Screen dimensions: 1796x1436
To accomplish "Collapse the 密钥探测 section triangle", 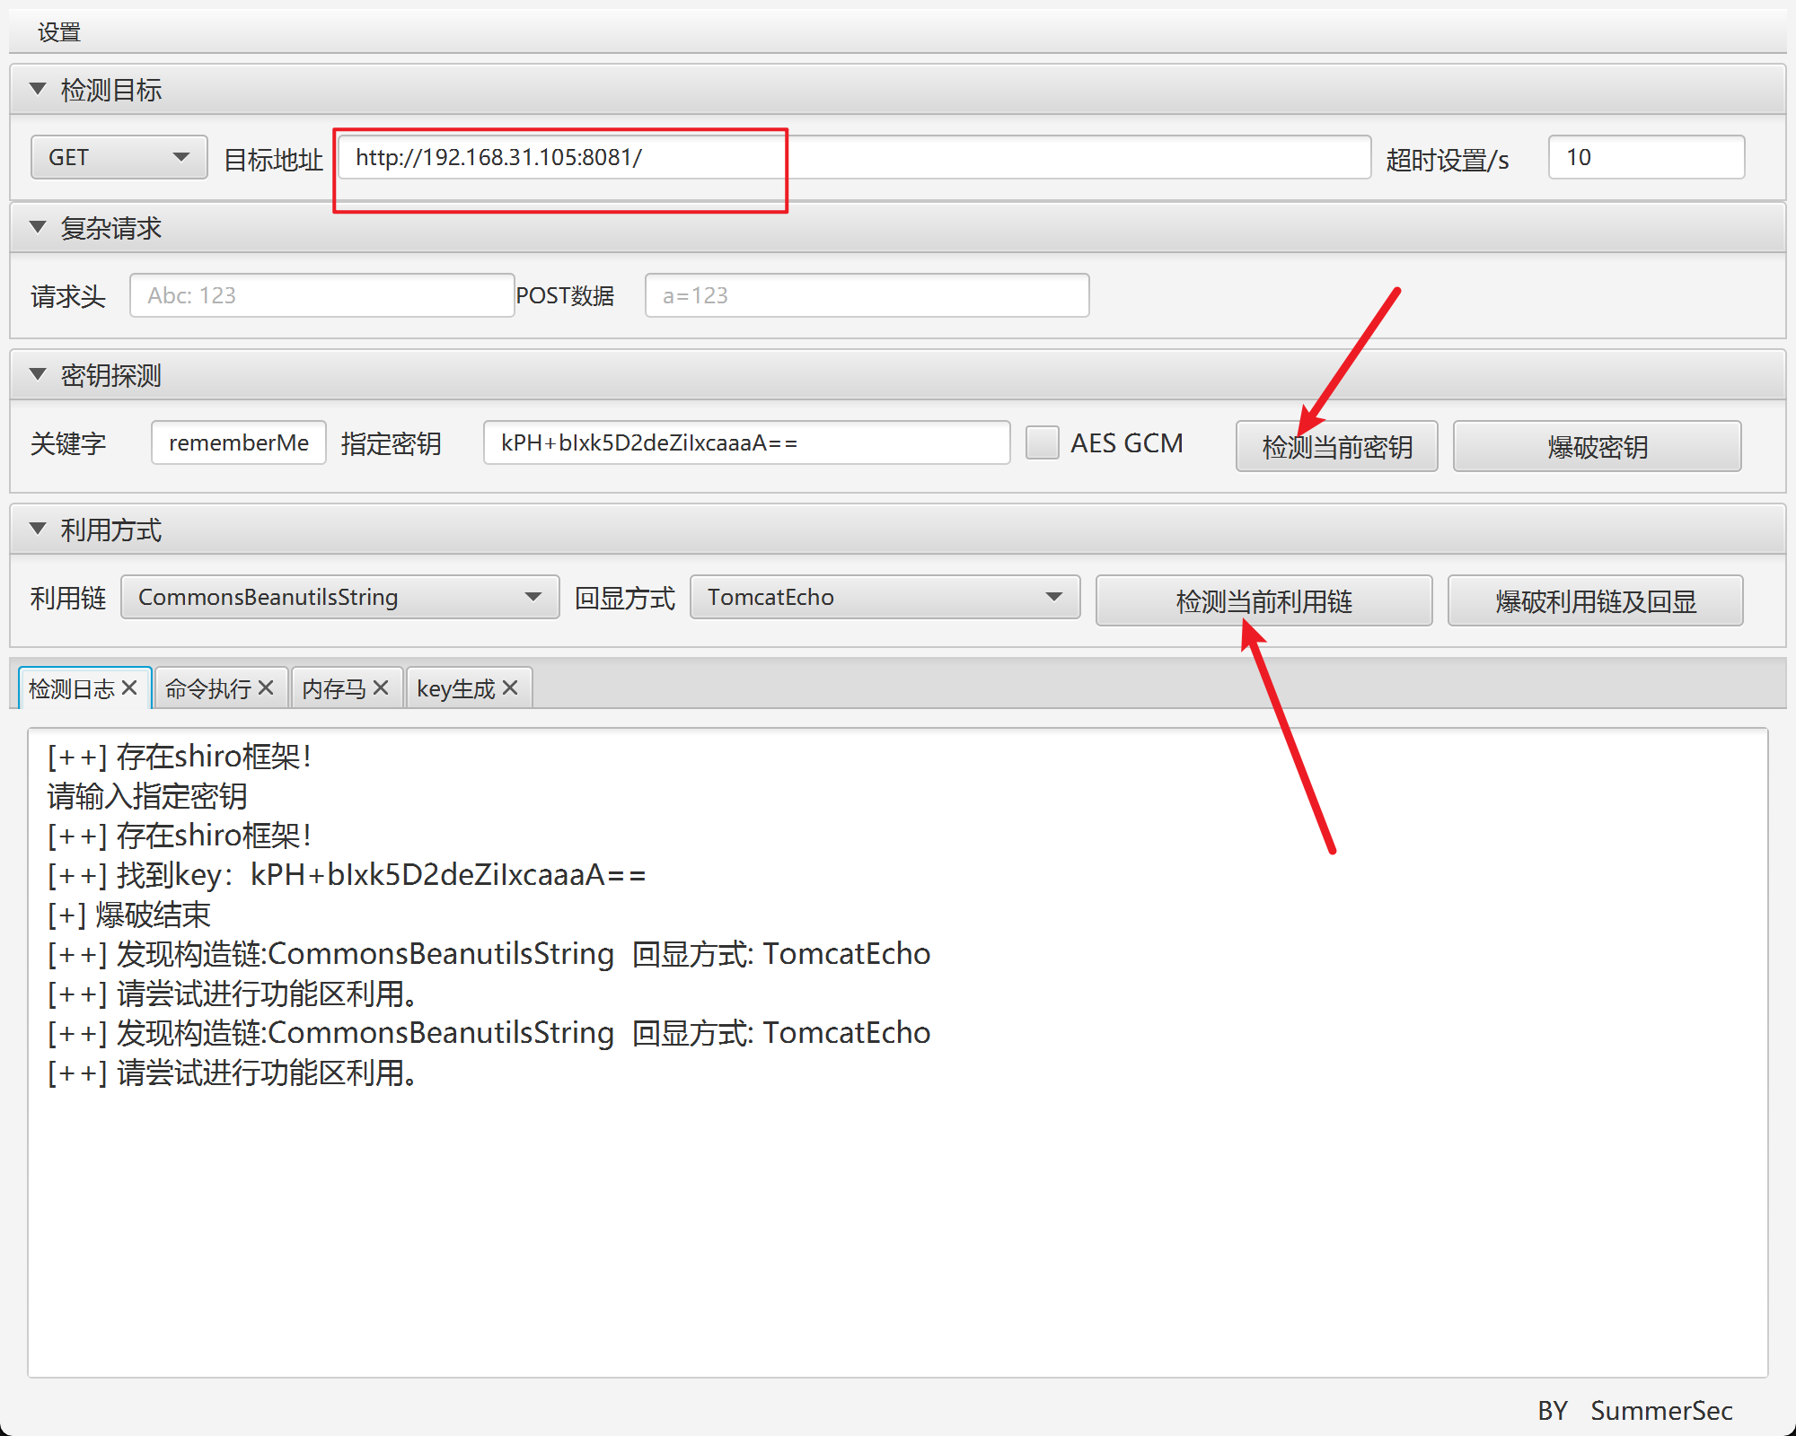I will click(38, 374).
